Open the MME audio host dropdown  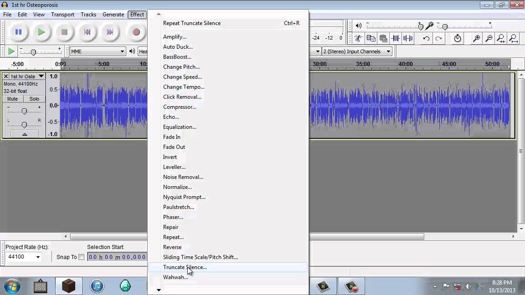tap(98, 51)
